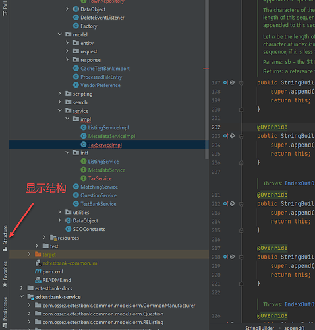The height and width of the screenshot is (330, 315).
Task: Click the project tree vertical scrollbar
Action: [x=207, y=79]
